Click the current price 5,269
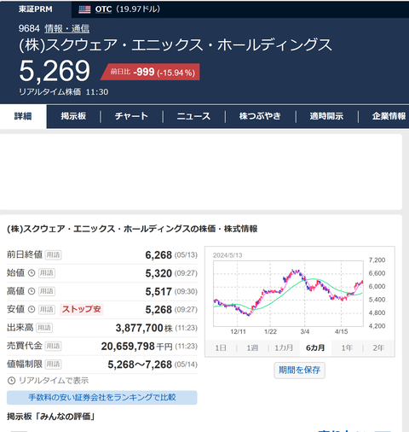Screen dimensions: 409x432 point(55,71)
